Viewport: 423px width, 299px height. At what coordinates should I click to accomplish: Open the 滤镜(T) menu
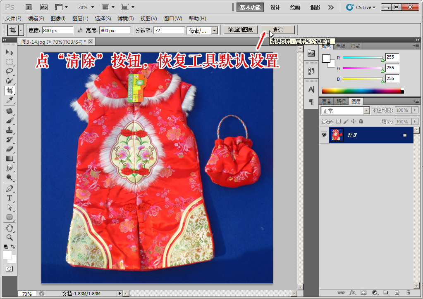126,19
